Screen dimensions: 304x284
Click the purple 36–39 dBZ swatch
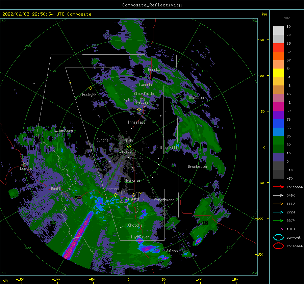(278, 115)
